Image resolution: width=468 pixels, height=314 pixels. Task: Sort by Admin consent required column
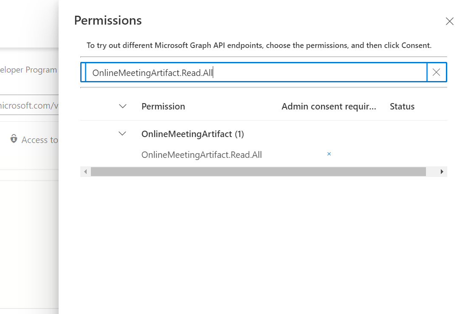329,107
